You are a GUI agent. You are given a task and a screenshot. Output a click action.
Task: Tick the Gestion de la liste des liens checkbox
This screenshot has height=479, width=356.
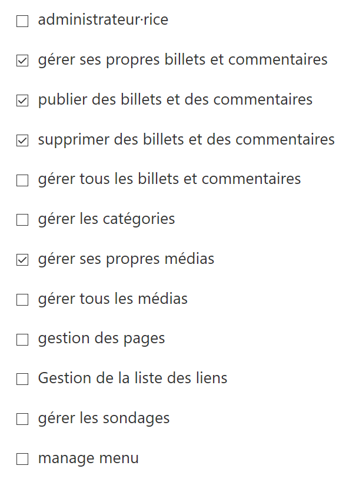(x=22, y=379)
